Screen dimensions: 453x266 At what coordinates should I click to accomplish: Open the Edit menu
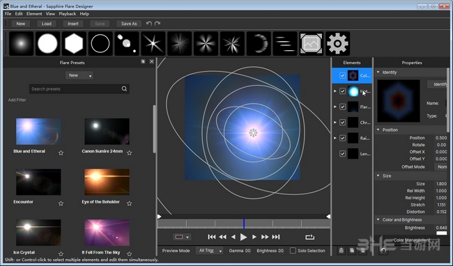click(x=19, y=13)
